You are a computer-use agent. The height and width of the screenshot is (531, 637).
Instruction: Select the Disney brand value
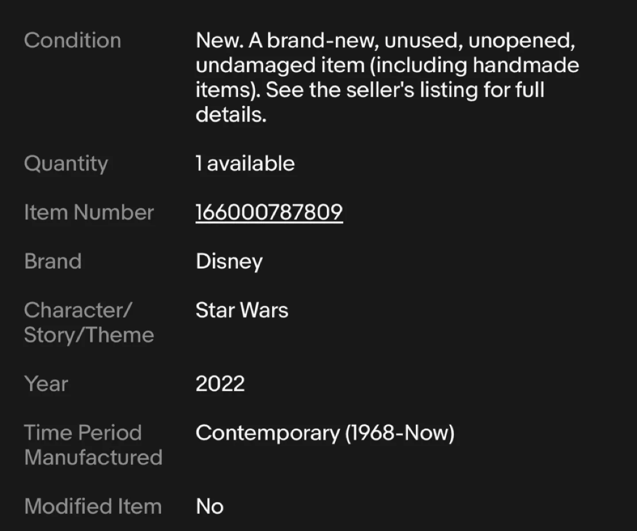[229, 261]
